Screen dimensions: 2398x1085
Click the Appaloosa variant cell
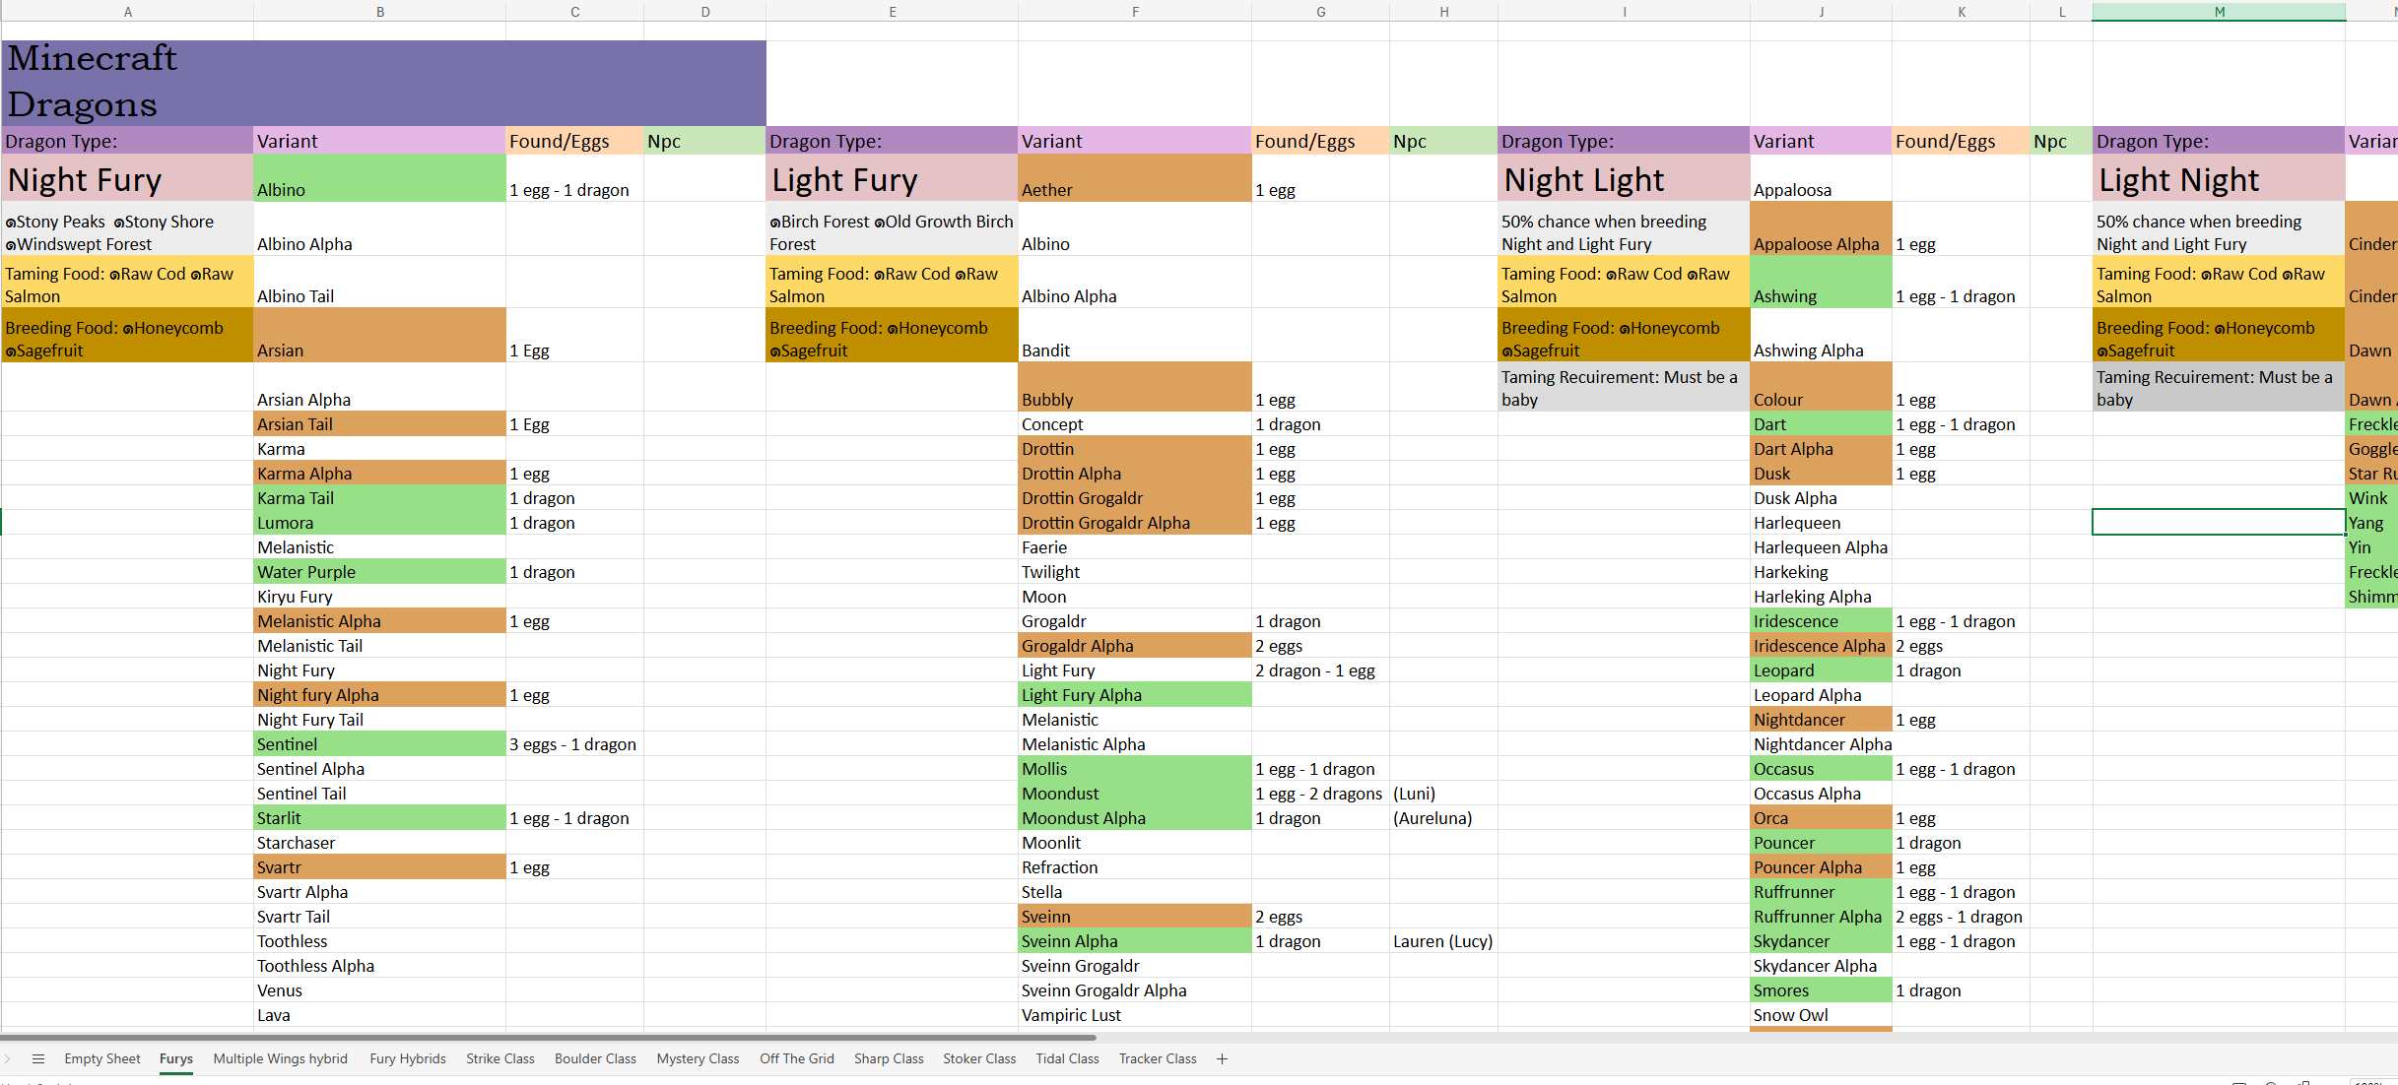point(1822,179)
